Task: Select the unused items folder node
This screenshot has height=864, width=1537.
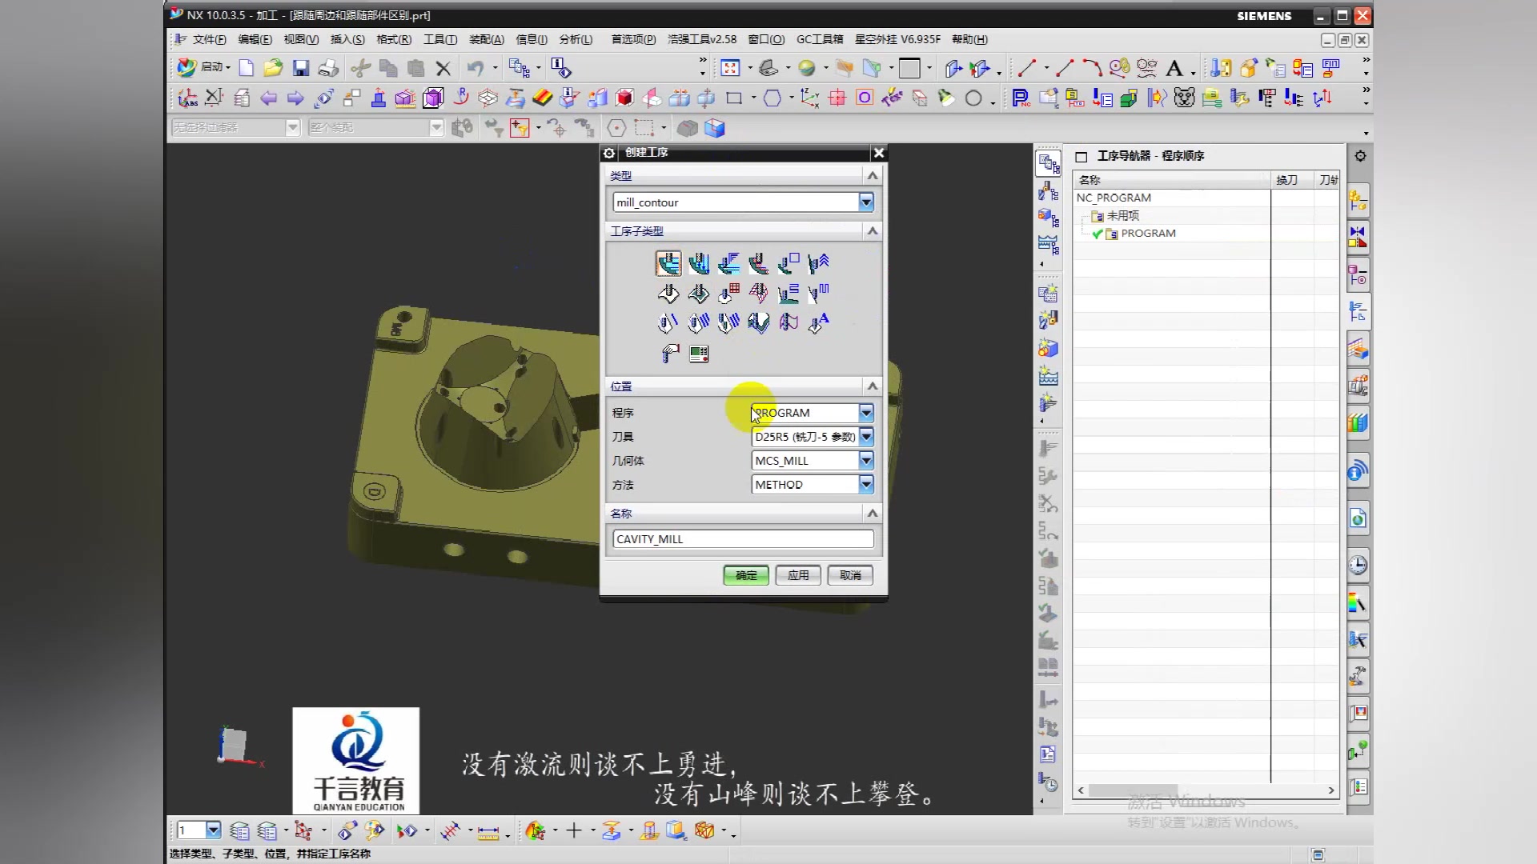Action: coord(1122,216)
